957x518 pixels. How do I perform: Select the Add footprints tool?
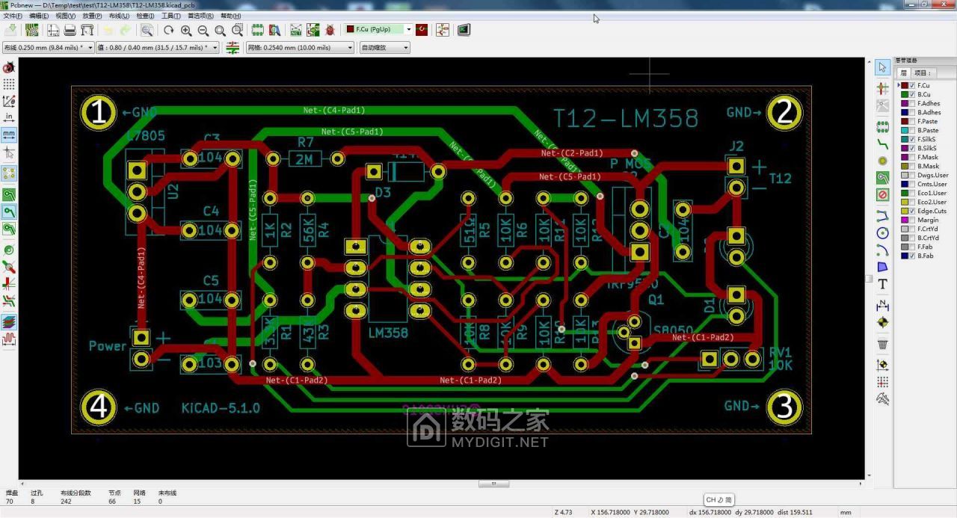882,126
